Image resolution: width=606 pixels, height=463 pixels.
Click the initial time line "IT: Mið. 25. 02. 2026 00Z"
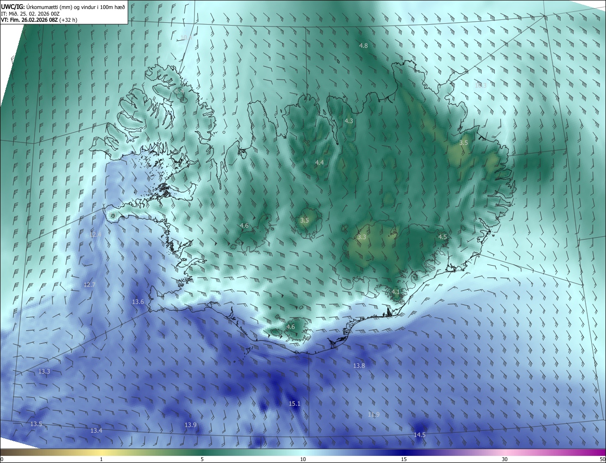(x=30, y=14)
